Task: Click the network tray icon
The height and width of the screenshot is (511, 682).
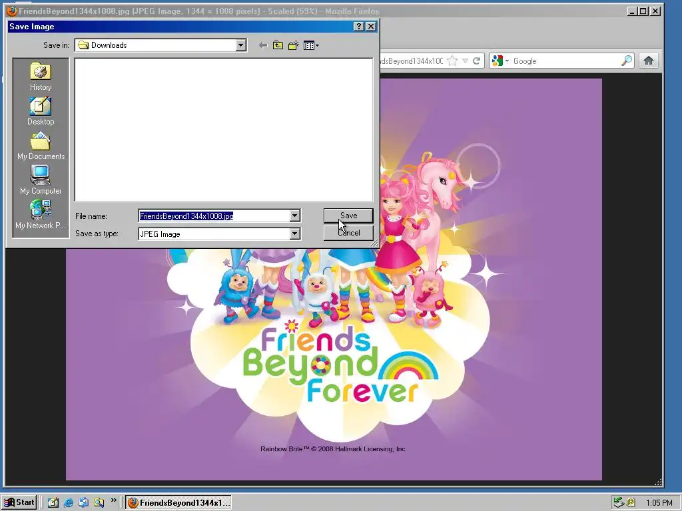Action: 619,503
